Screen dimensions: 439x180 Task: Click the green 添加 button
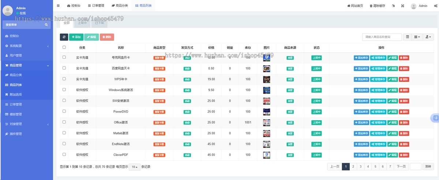tap(76, 37)
